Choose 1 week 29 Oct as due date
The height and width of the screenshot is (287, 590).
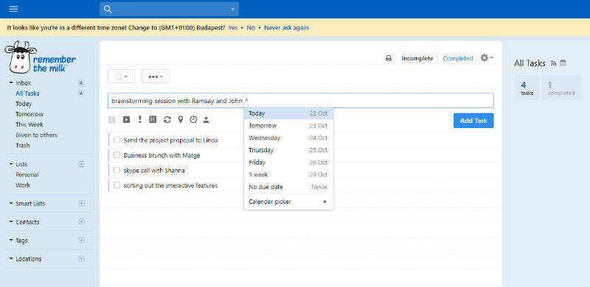pos(288,174)
